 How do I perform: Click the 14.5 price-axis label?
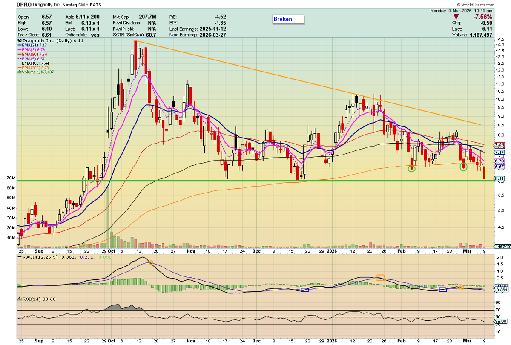[499, 40]
